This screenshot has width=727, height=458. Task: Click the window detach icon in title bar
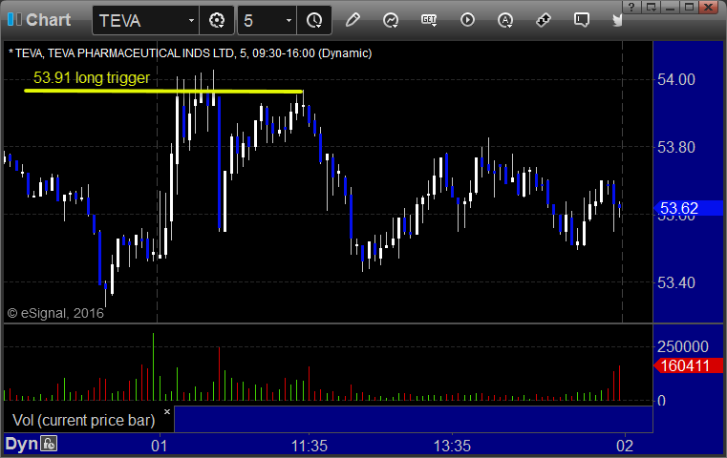651,7
